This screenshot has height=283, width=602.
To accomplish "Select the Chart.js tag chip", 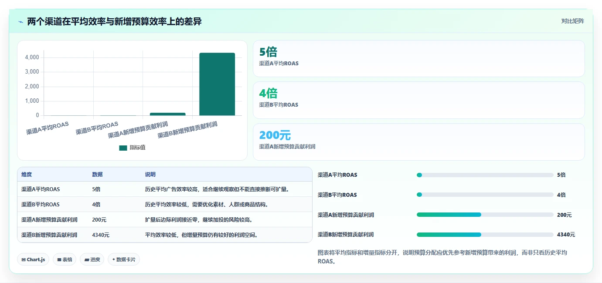I will point(34,259).
